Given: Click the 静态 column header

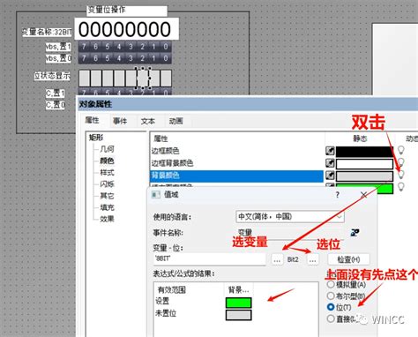Looking at the screenshot, I should [360, 139].
